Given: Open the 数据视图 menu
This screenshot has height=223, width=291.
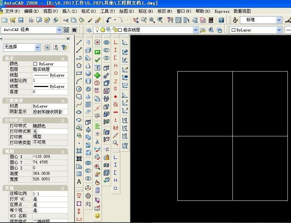Looking at the screenshot, I should (x=242, y=11).
